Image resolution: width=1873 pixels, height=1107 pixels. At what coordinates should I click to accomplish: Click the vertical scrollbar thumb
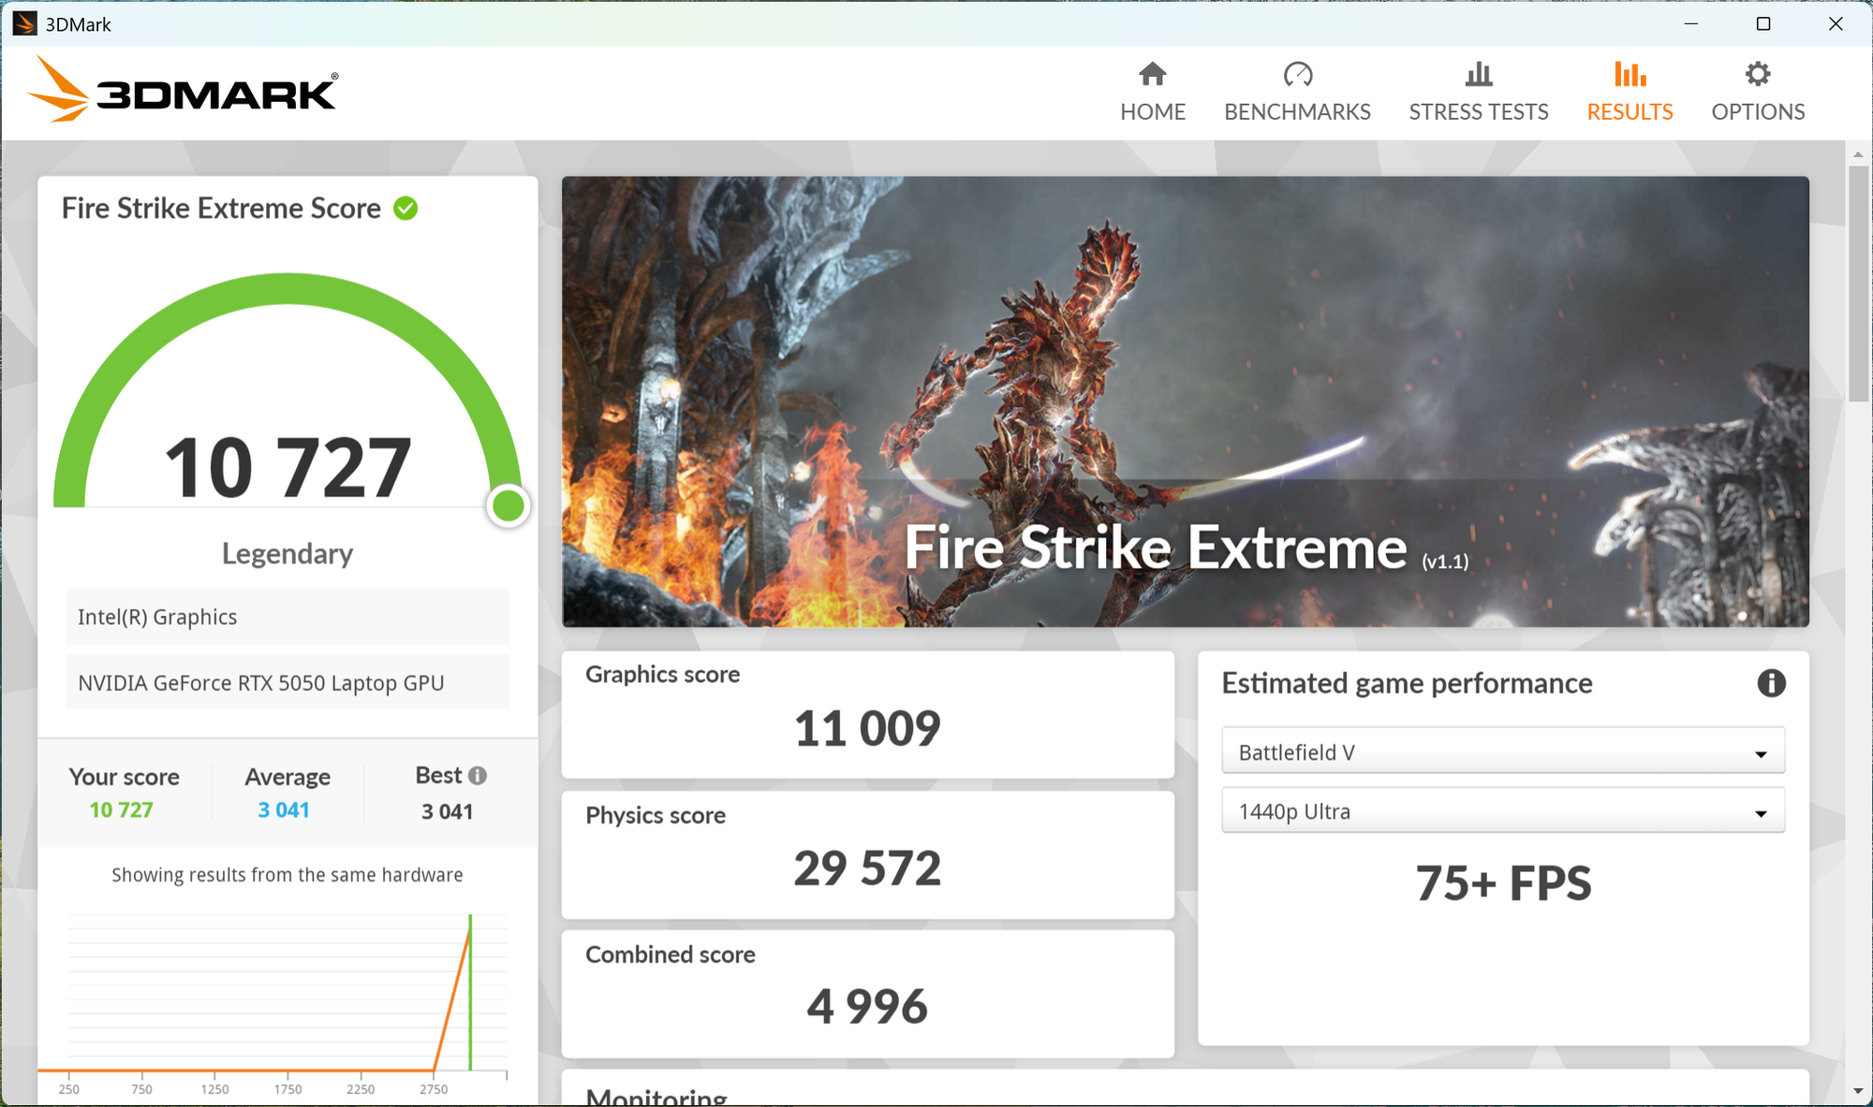click(x=1858, y=284)
